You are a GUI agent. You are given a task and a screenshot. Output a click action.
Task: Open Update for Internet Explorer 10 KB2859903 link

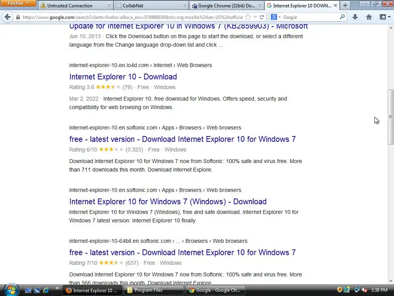189,26
